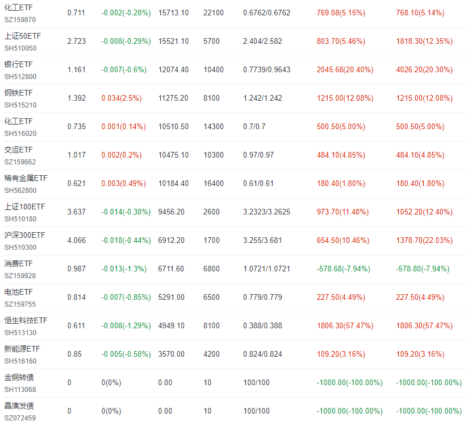The image size is (468, 425).
Task: Click market value 5291.00
Action: pyautogui.click(x=172, y=297)
